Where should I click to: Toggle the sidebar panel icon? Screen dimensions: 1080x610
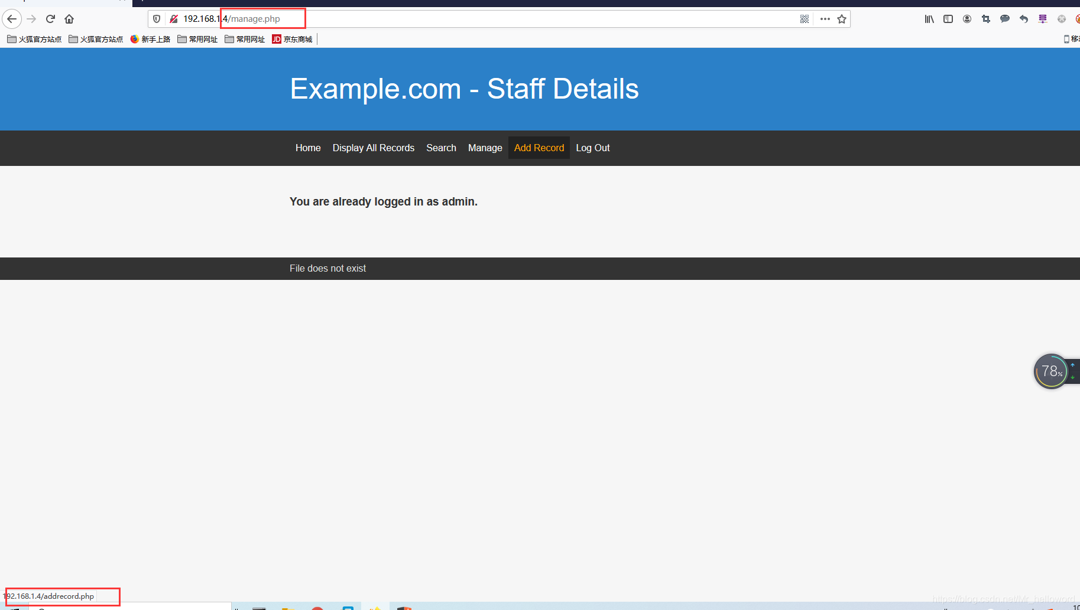(x=948, y=19)
